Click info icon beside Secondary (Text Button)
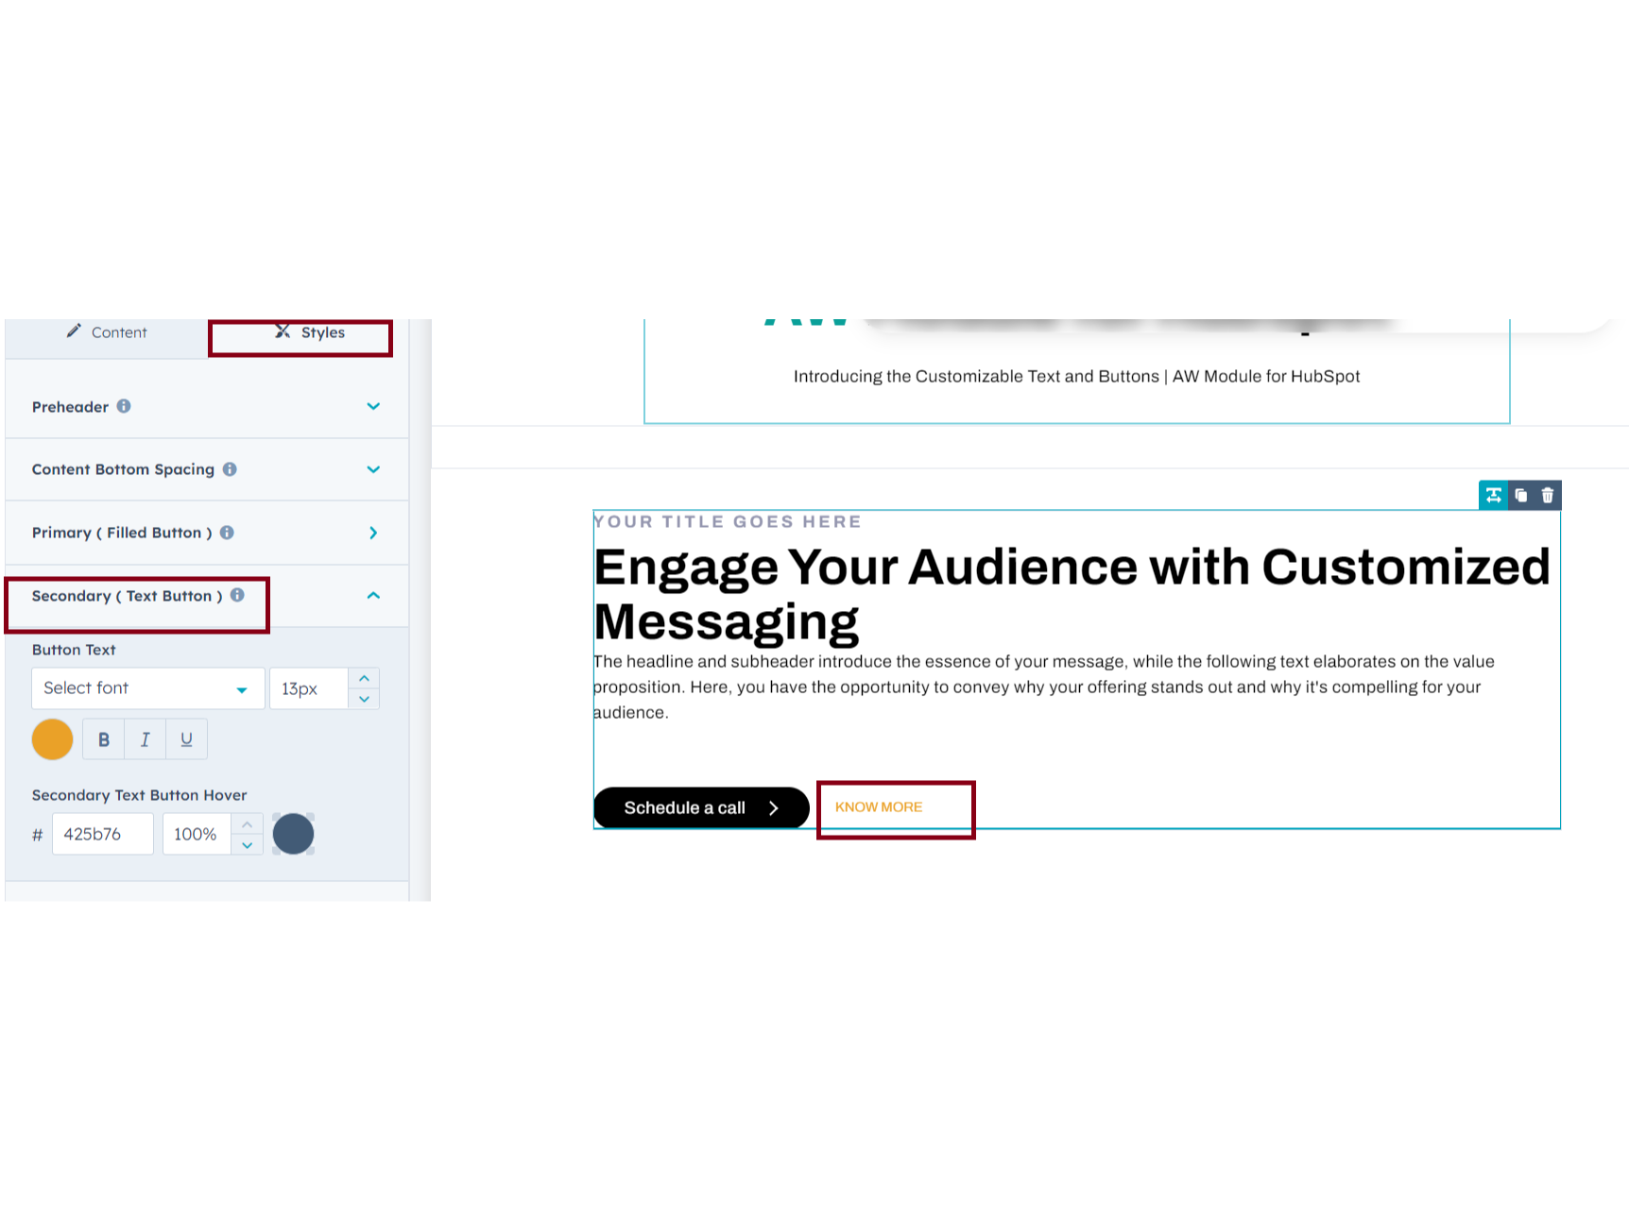Image resolution: width=1629 pixels, height=1221 pixels. coord(237,595)
